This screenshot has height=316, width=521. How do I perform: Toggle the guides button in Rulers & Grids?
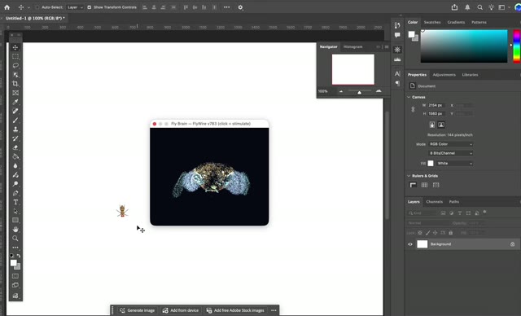[436, 185]
